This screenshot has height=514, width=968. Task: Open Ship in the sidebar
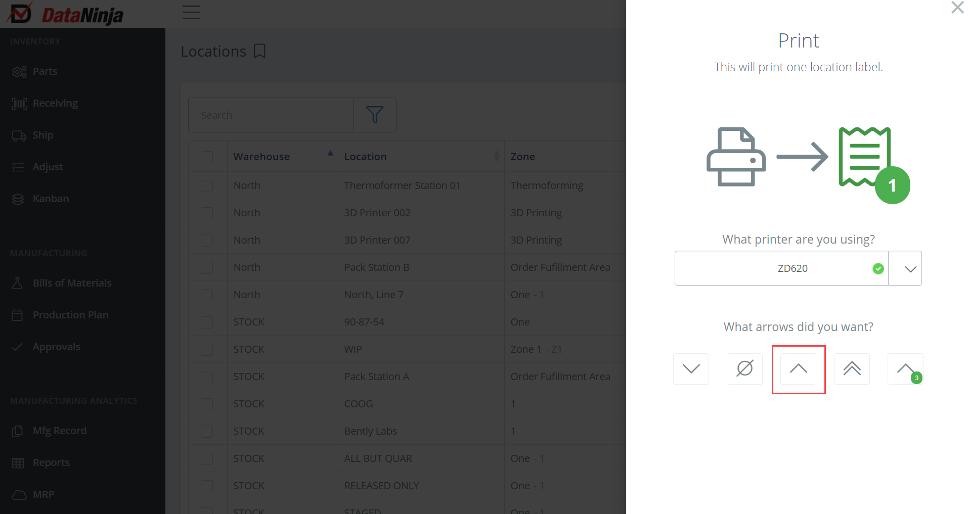(43, 135)
